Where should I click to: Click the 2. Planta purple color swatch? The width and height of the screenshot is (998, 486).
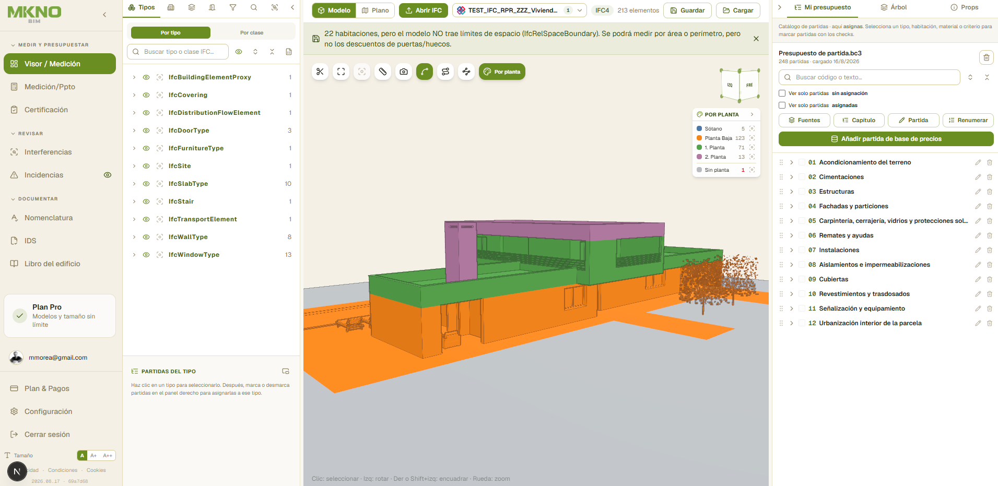coord(699,157)
